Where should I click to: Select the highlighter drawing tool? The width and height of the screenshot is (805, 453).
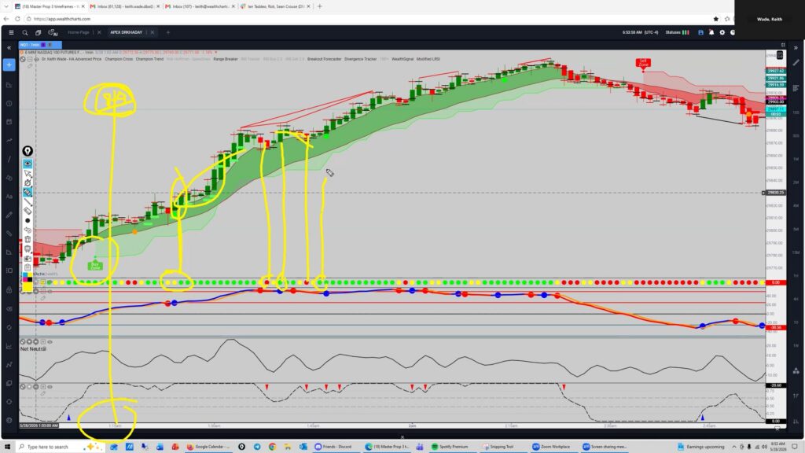tap(28, 193)
